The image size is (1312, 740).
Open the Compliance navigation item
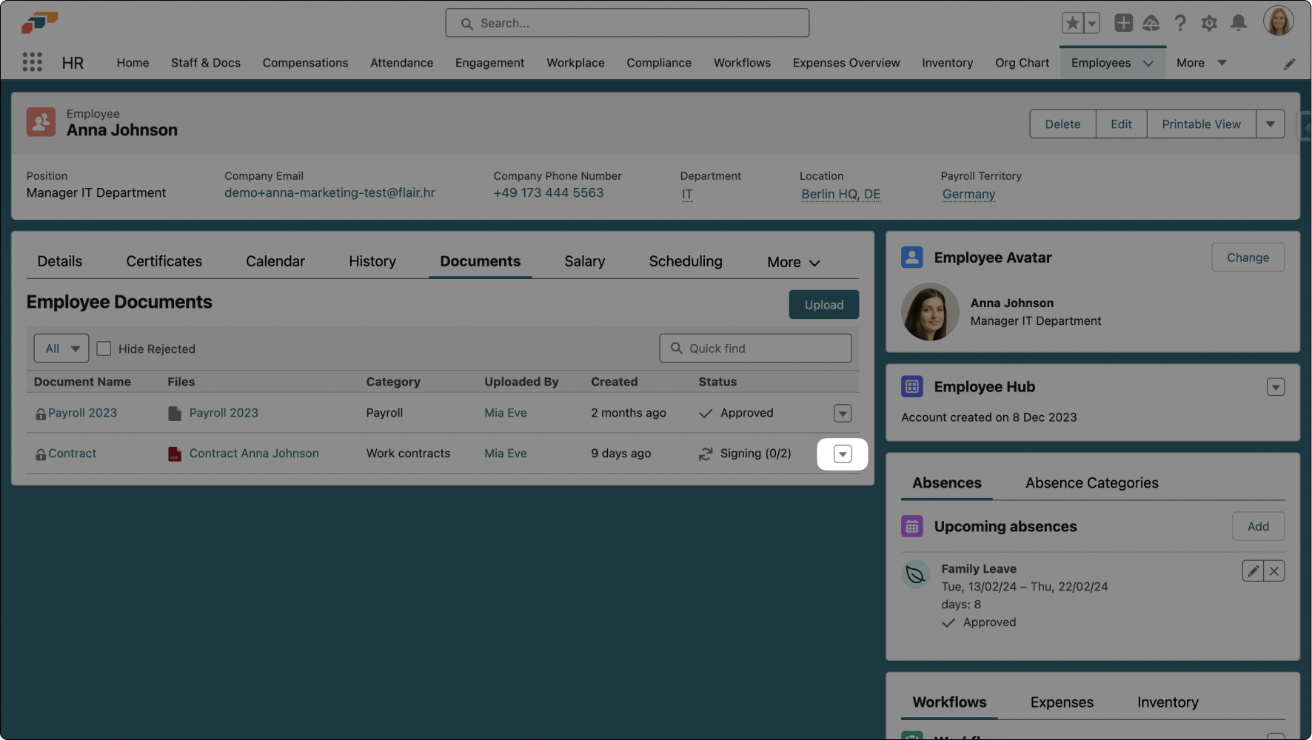(x=659, y=63)
